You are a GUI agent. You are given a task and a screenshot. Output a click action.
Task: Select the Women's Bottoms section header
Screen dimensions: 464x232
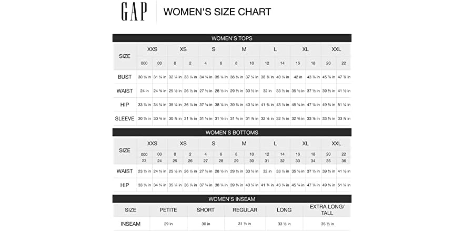(x=231, y=133)
